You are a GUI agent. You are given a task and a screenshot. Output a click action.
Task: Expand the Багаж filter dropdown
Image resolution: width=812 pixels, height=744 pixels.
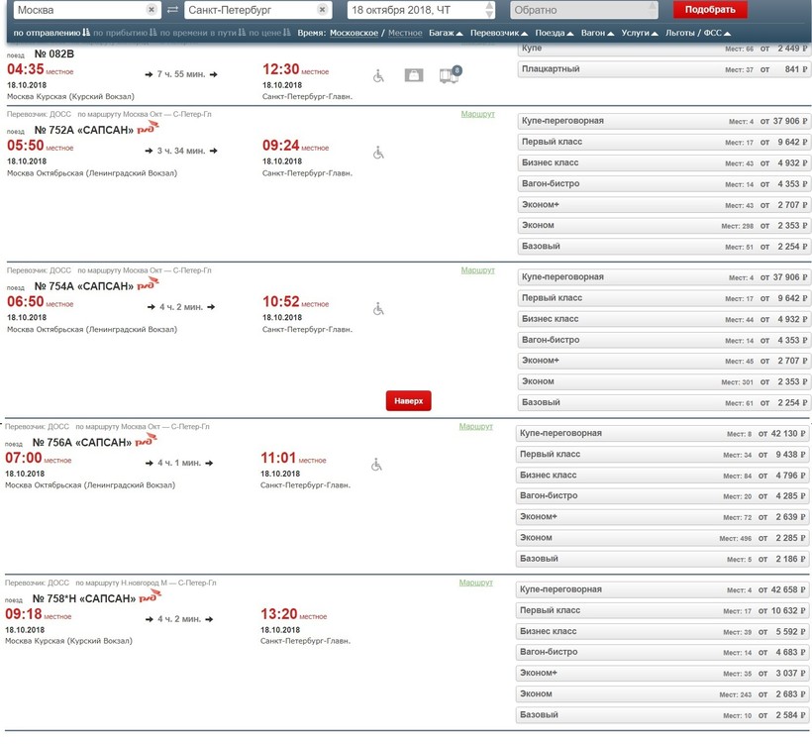click(446, 33)
